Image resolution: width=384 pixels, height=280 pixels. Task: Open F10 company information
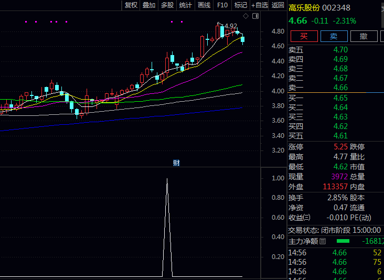pyautogui.click(x=222, y=5)
